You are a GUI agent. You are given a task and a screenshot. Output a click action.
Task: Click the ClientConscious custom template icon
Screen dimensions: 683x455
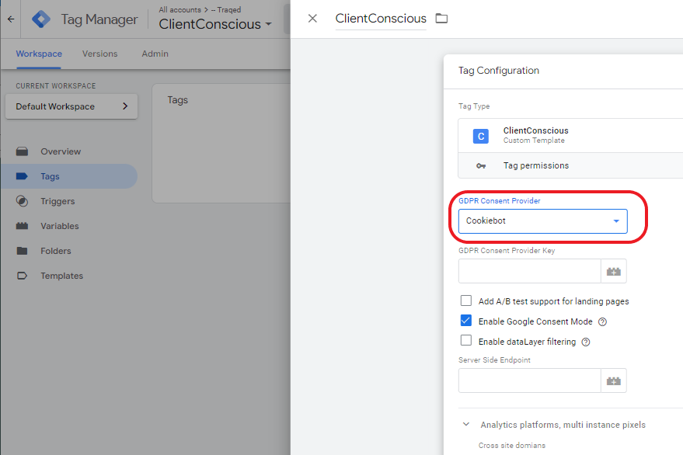point(481,136)
